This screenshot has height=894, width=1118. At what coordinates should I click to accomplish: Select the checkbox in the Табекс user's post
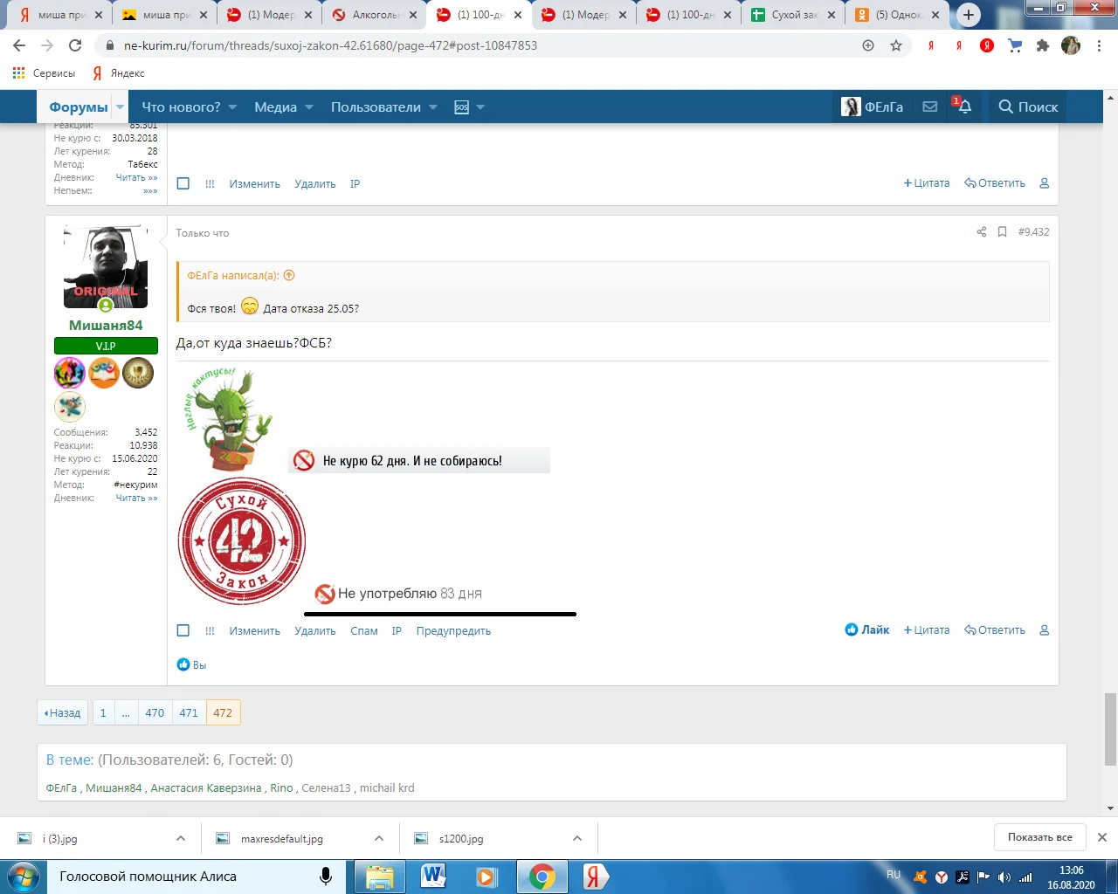click(183, 183)
